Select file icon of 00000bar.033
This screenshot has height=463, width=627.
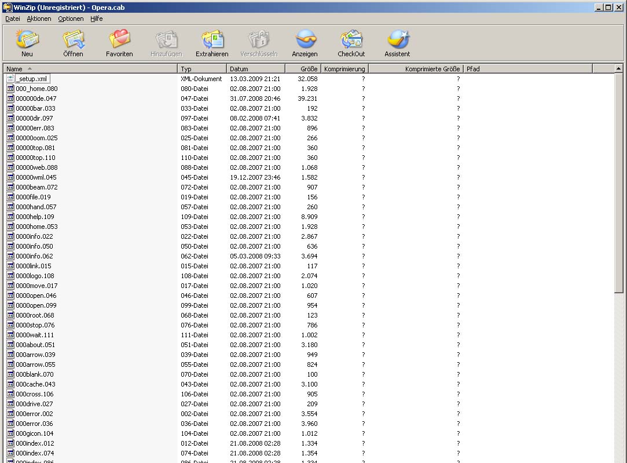tap(10, 108)
